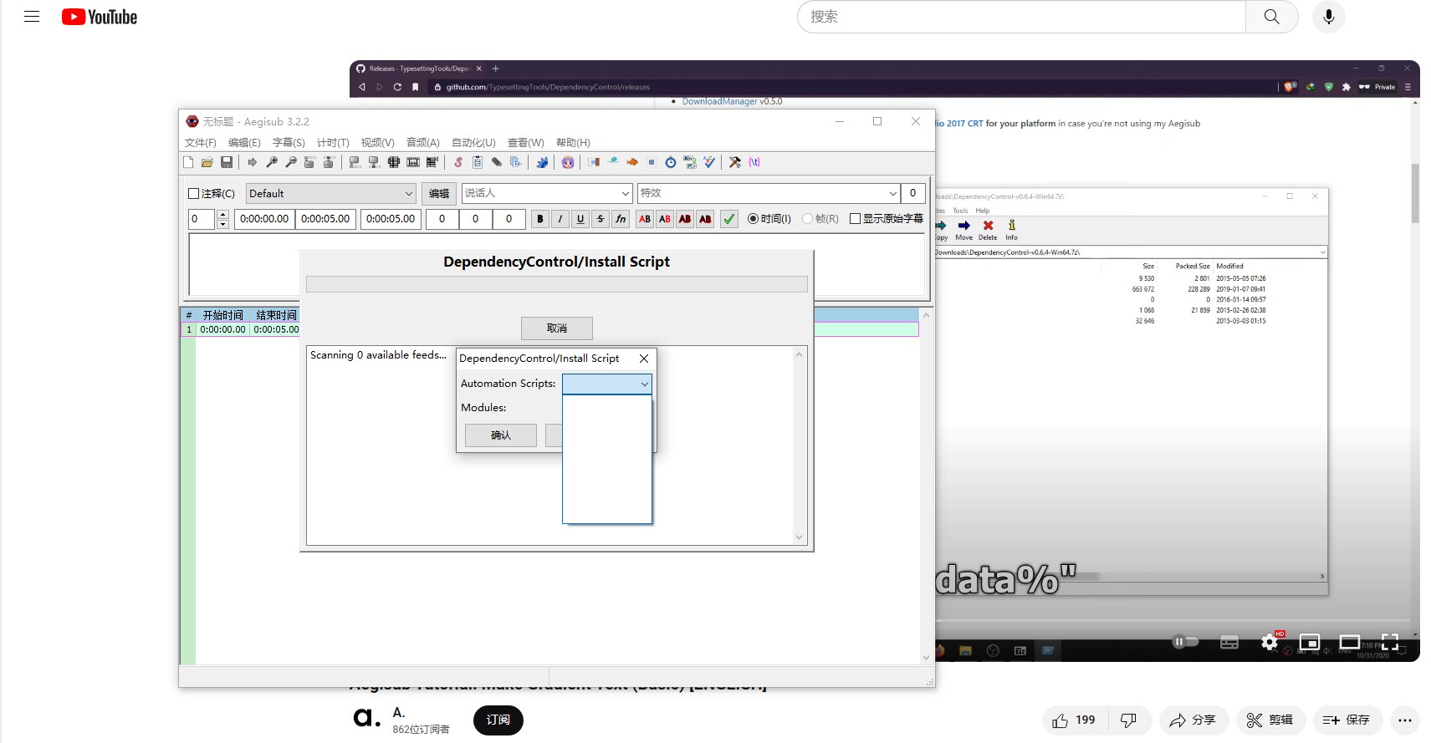Open the 字幕(S) menu
1431x743 pixels.
tap(289, 143)
